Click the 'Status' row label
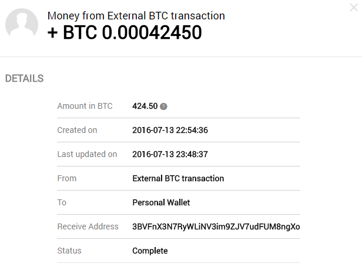This screenshot has height=280, width=362. (69, 251)
